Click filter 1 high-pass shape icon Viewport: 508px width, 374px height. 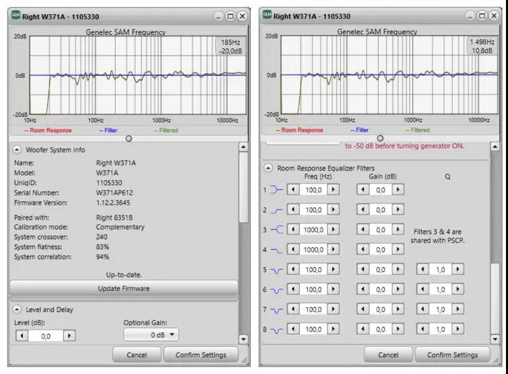coord(276,190)
